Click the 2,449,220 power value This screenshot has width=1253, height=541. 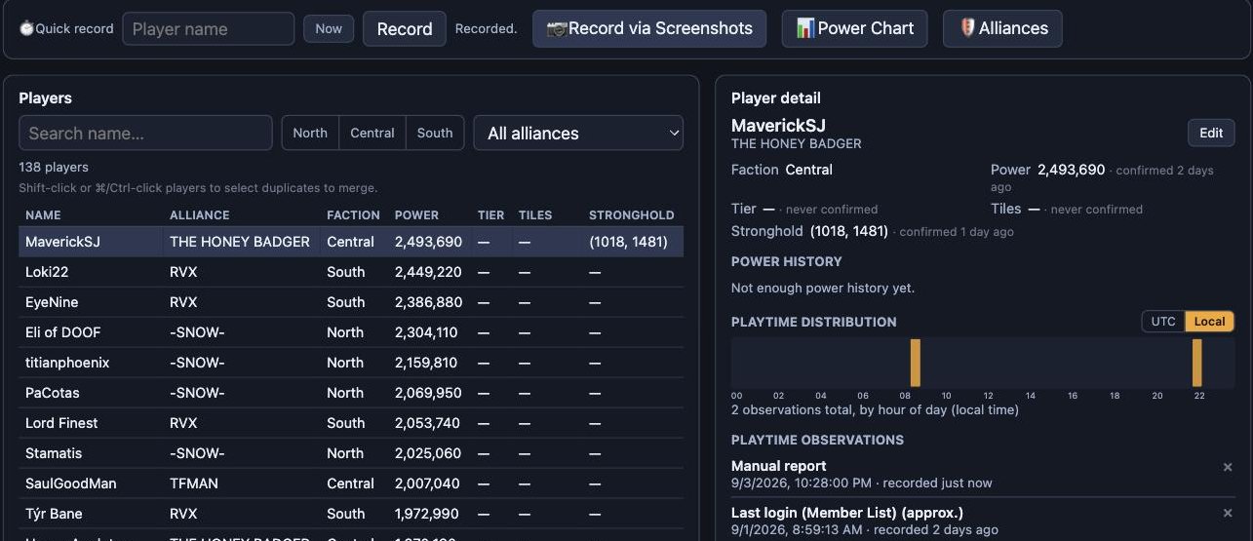[428, 272]
